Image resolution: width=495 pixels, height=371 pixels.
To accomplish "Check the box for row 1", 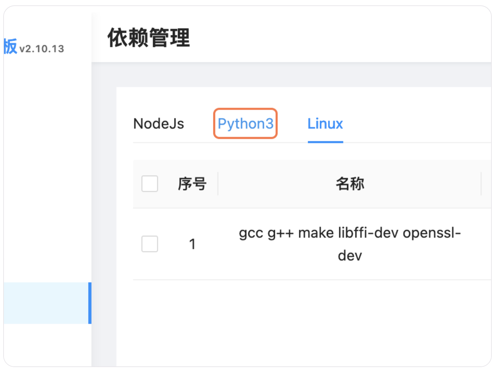I will (150, 244).
